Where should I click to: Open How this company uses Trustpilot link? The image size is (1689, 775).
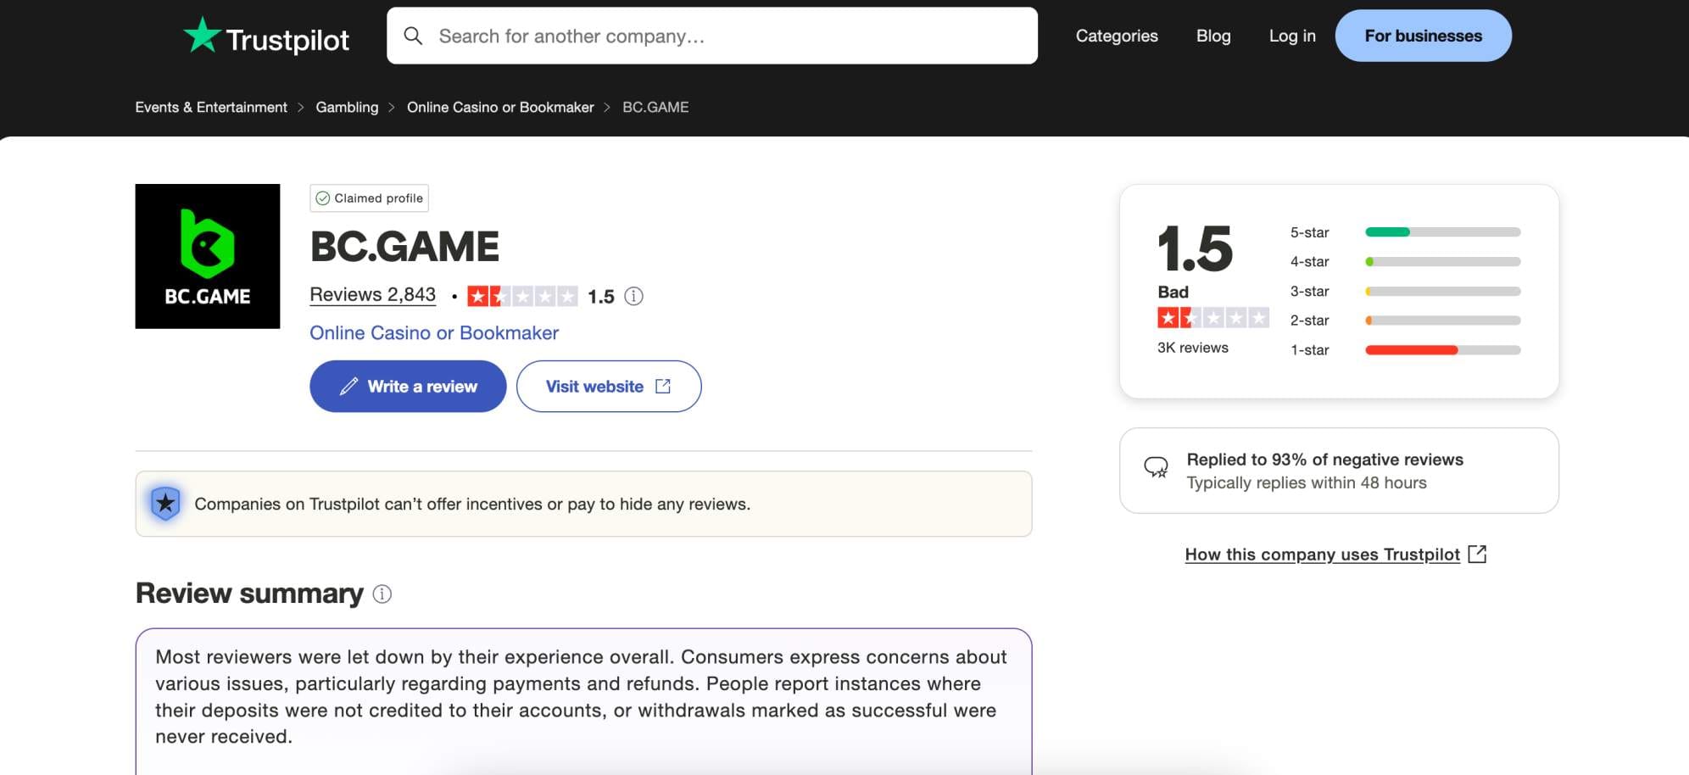tap(1322, 555)
